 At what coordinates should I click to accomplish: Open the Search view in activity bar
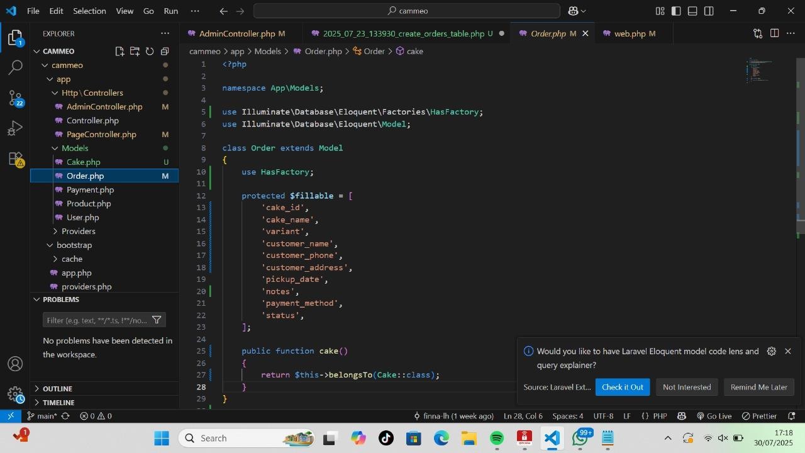[x=15, y=67]
